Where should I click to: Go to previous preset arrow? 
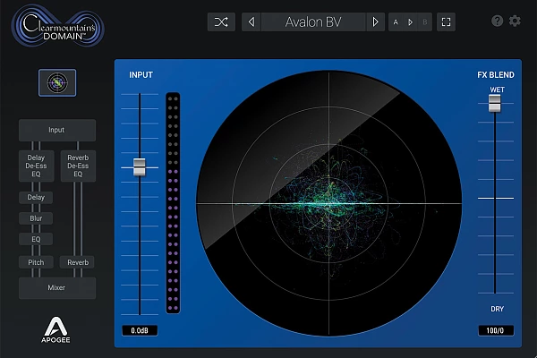point(251,22)
